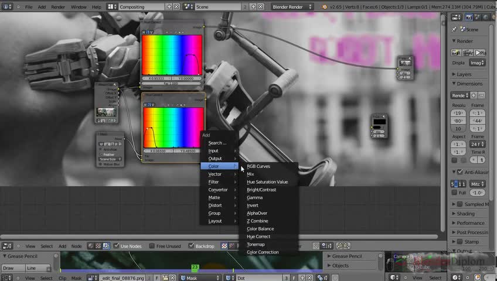
Task: Enable the Full Sample checkbox
Action: pyautogui.click(x=454, y=193)
